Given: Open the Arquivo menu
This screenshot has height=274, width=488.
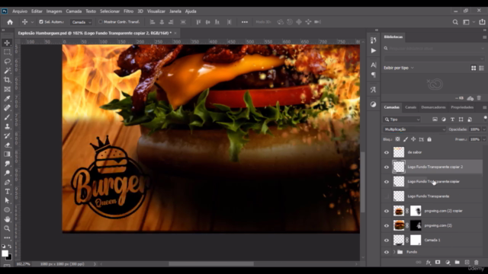Looking at the screenshot, I should click(20, 11).
